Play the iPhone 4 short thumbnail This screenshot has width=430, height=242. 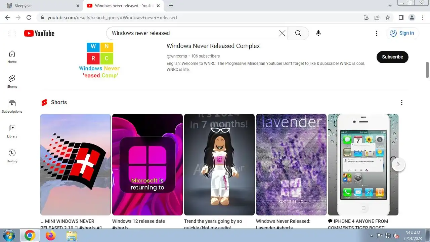(363, 165)
